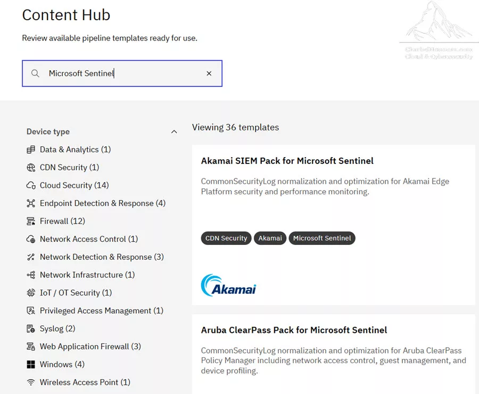This screenshot has width=479, height=394.
Task: Click the Data & Analytics icon
Action: tap(31, 150)
